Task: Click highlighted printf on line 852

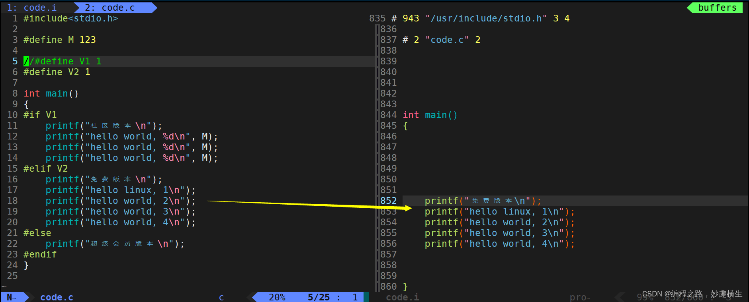Action: 483,201
